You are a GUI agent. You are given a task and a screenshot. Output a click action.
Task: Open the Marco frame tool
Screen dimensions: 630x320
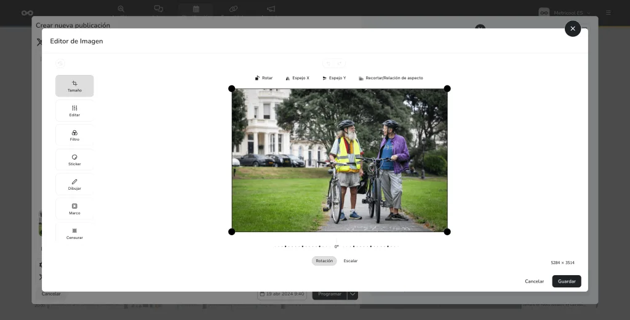coord(74,208)
